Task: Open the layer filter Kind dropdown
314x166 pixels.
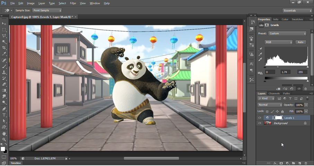Action: pyautogui.click(x=266, y=98)
